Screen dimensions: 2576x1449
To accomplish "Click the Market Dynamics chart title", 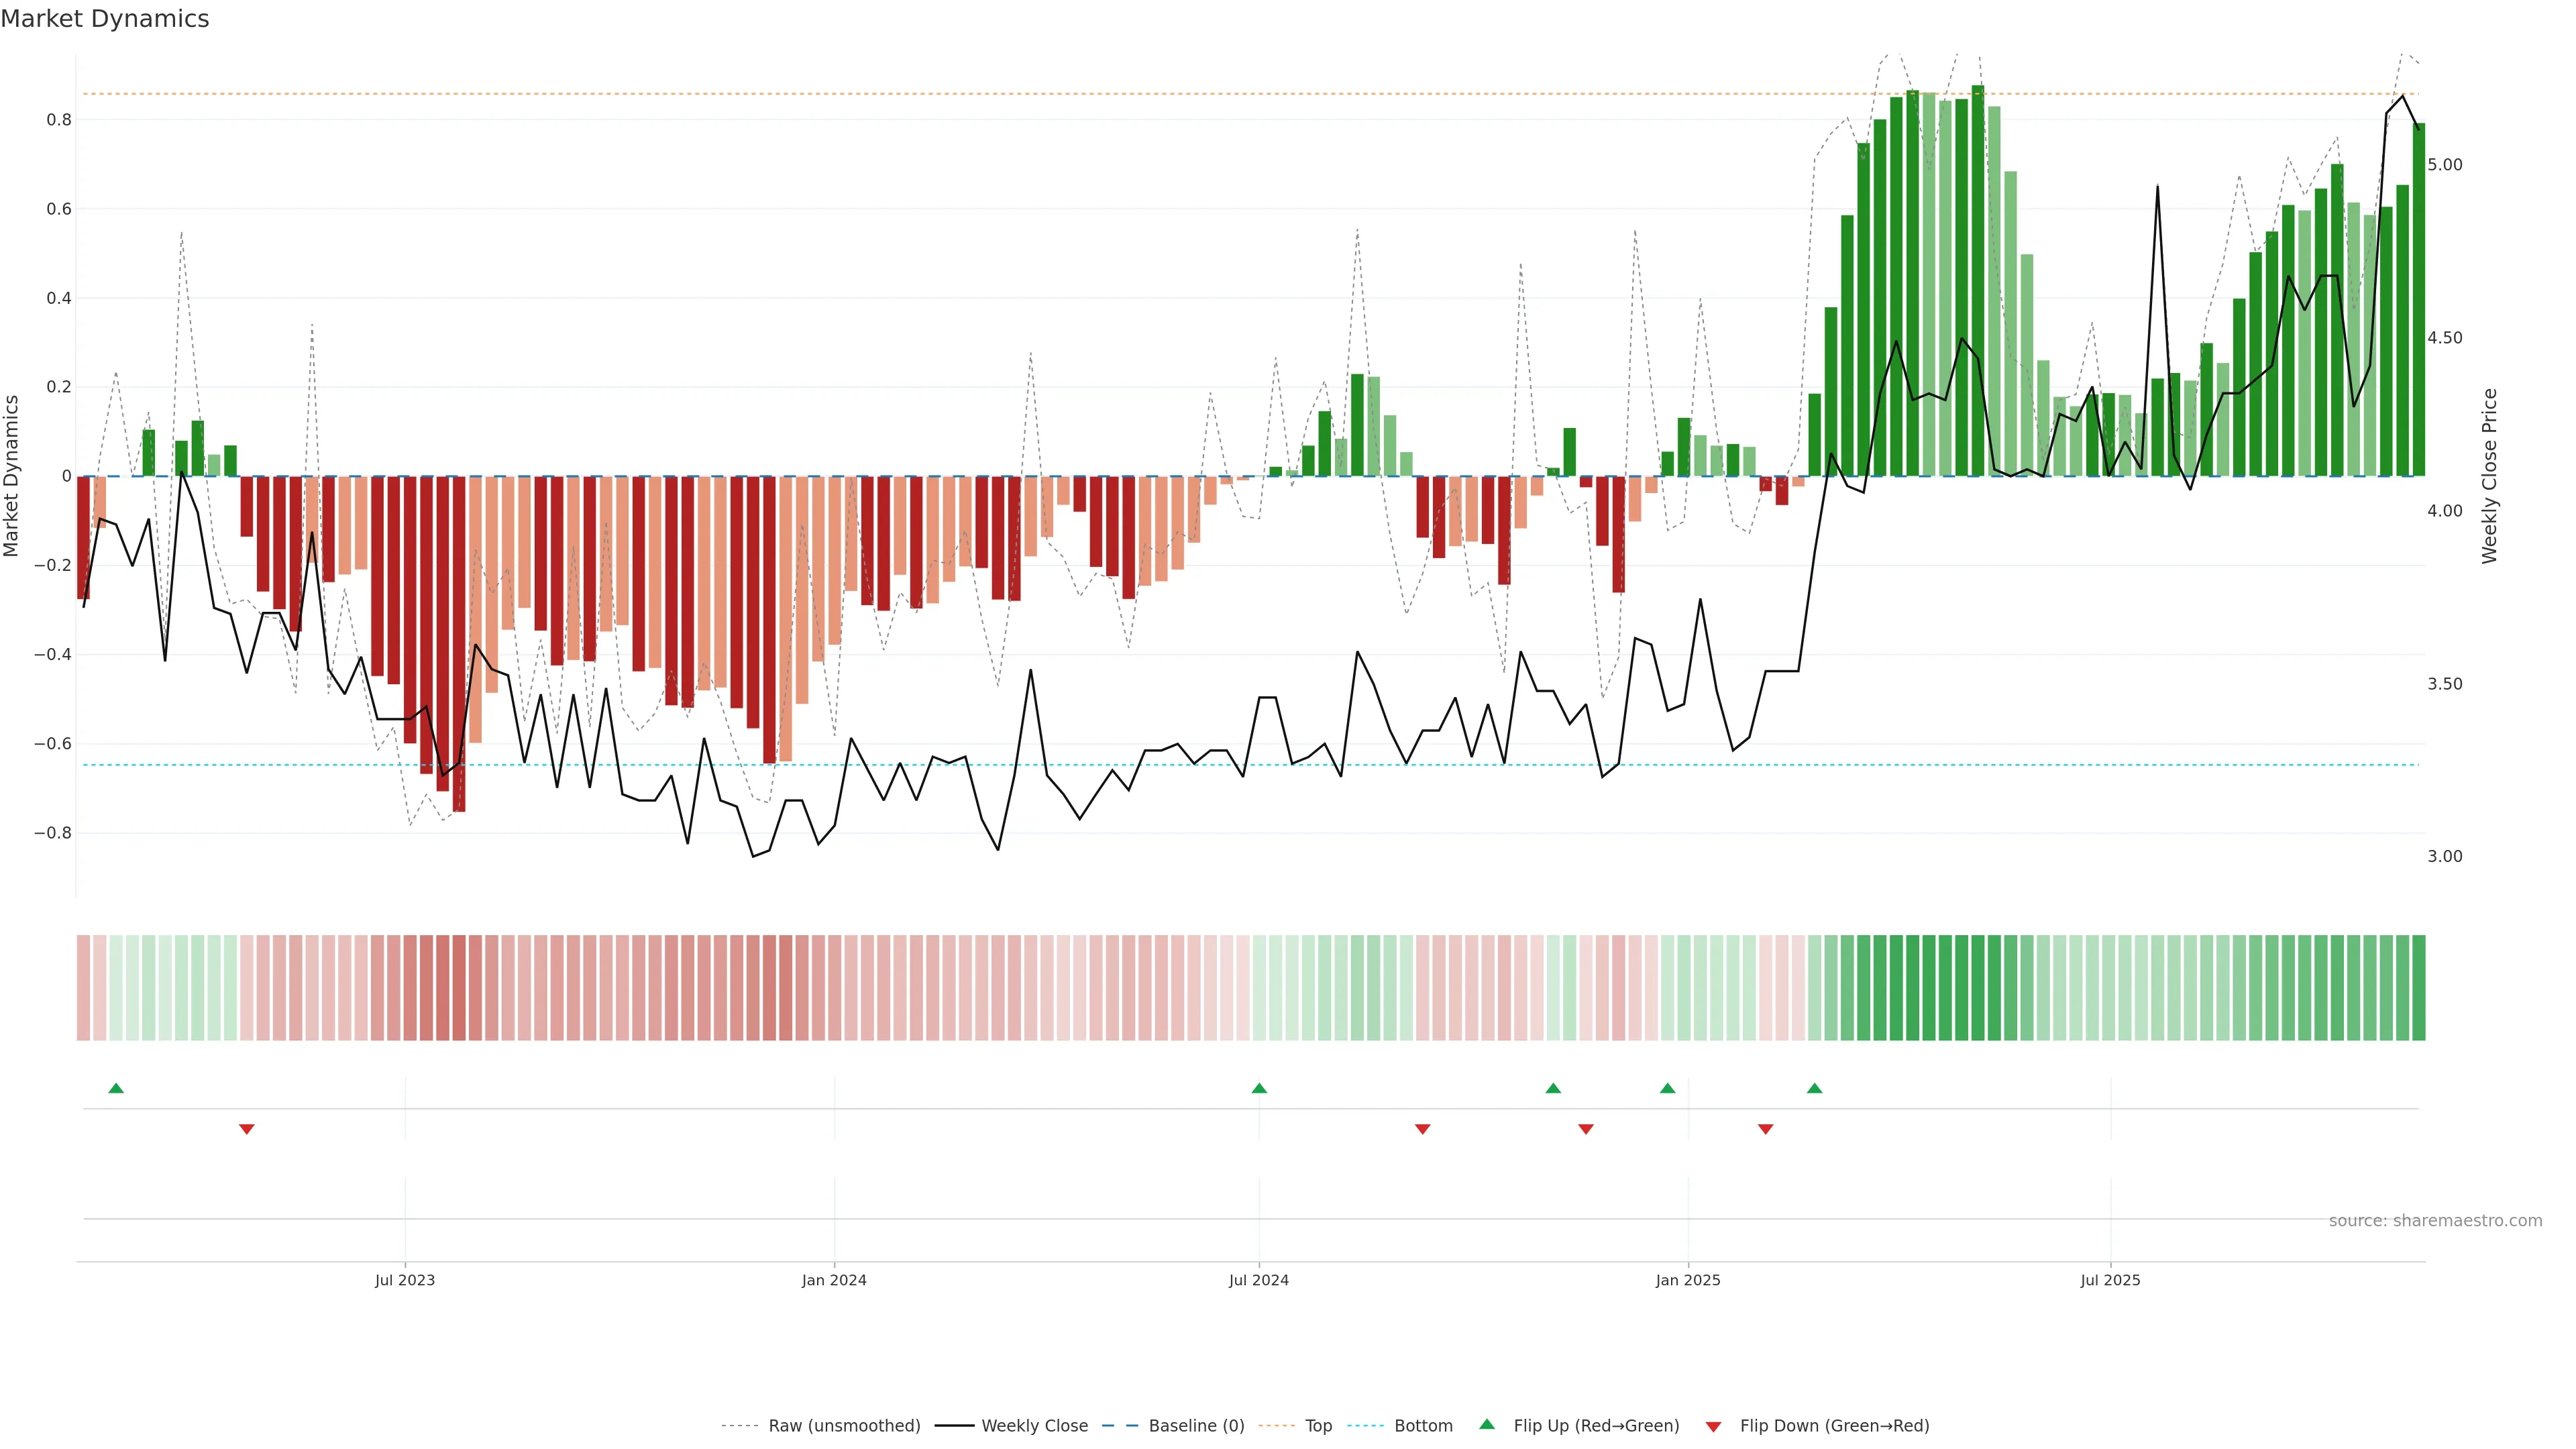I will 105,19.
